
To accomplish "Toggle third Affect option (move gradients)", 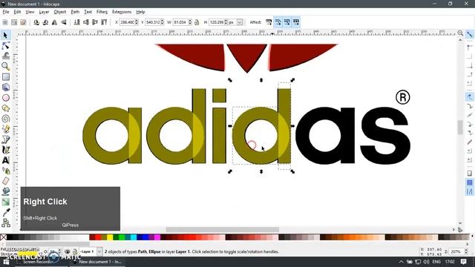I will pos(287,22).
